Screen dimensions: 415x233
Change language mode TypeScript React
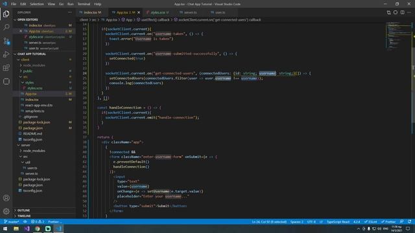click(338, 221)
